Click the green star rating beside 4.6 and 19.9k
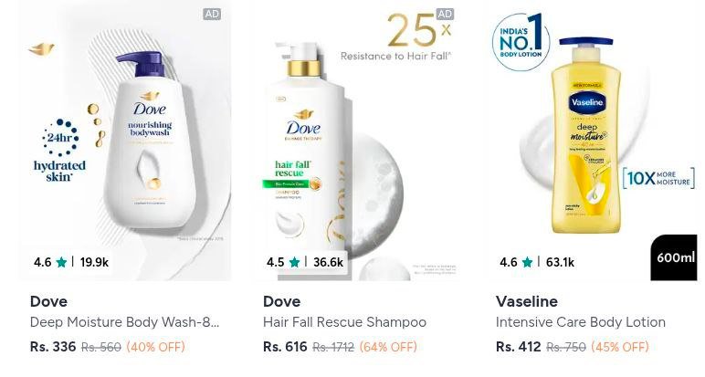 pyautogui.click(x=61, y=262)
